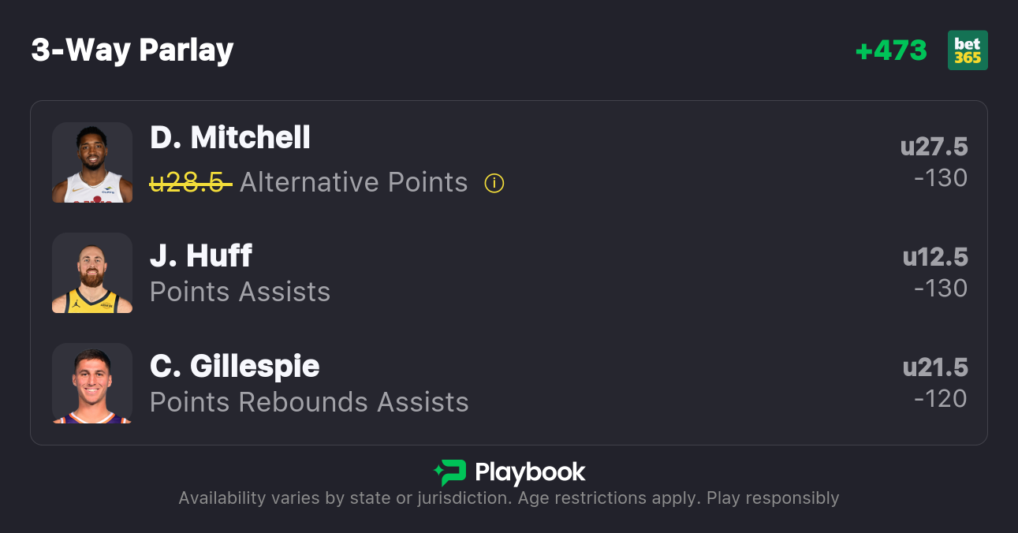This screenshot has width=1018, height=533.
Task: Click the Playbook logo icon
Action: pyautogui.click(x=449, y=472)
